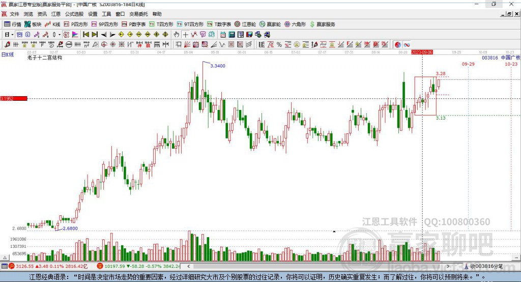The width and height of the screenshot is (521, 282).
Task: Select the spiral drawing tool
Action: coord(51,45)
